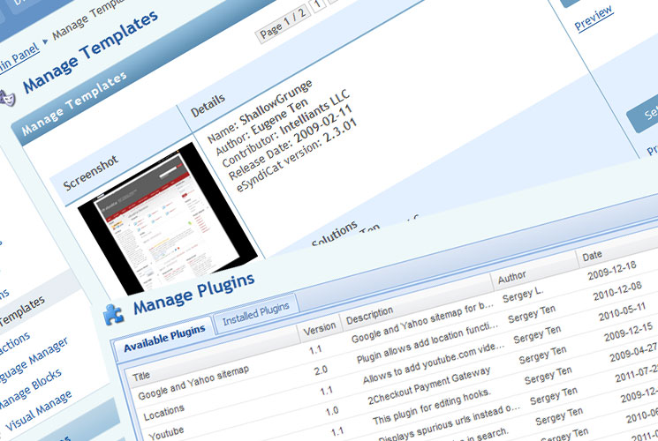
Task: Click 'Name: ShallowGrunge' in template details
Action: coord(260,111)
